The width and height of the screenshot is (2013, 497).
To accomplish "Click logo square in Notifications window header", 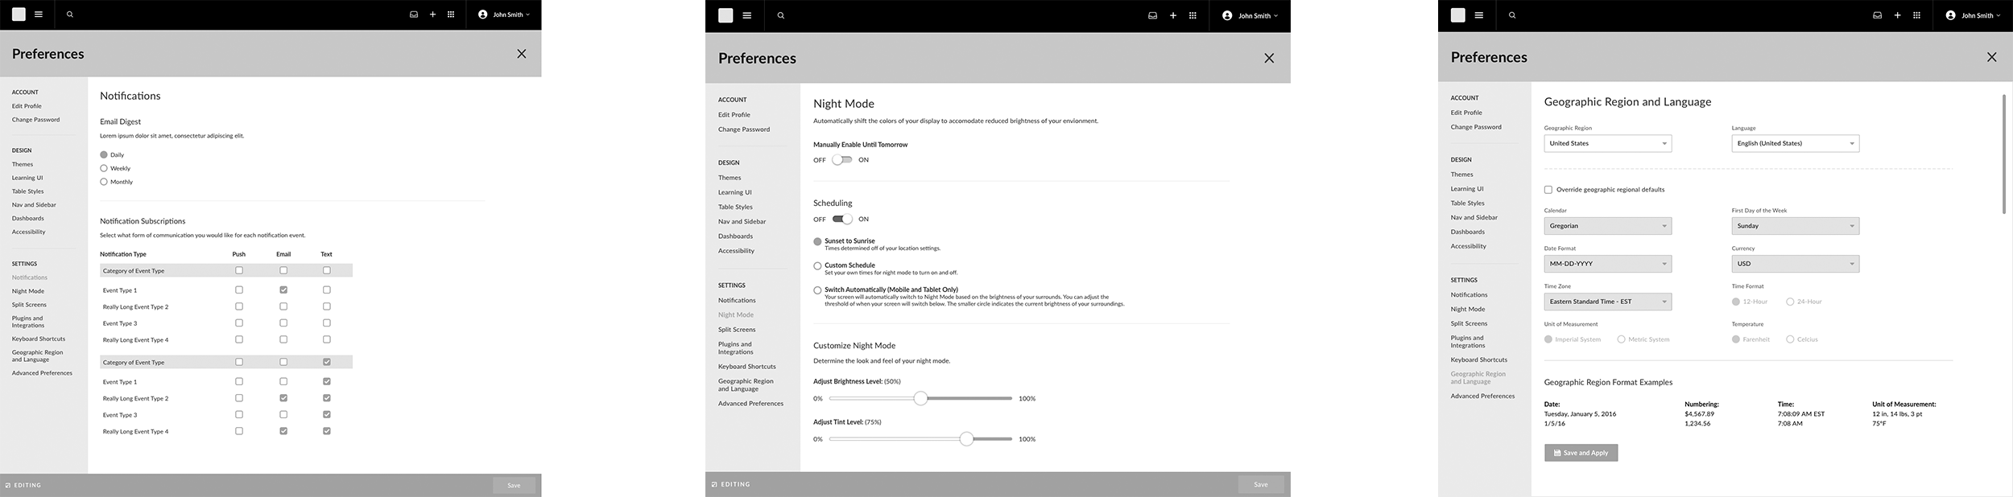I will pyautogui.click(x=19, y=14).
